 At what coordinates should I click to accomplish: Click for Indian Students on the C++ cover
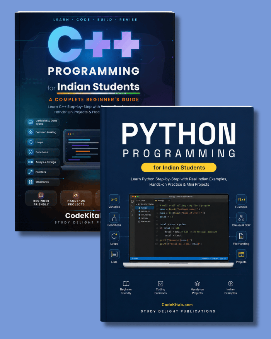point(94,87)
